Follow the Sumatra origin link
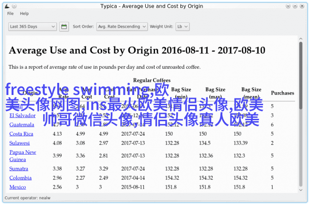Image resolution: width=310 pixels, height=205 pixels. click(18, 169)
